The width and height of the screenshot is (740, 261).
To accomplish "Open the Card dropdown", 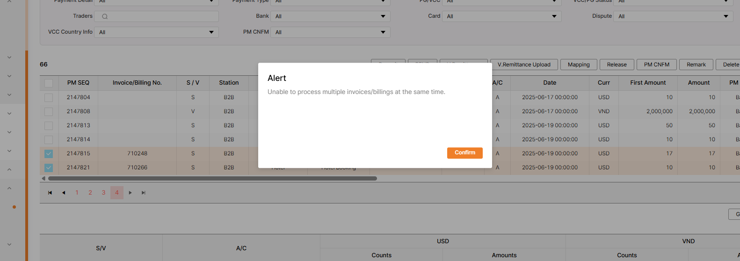I will click(x=501, y=16).
